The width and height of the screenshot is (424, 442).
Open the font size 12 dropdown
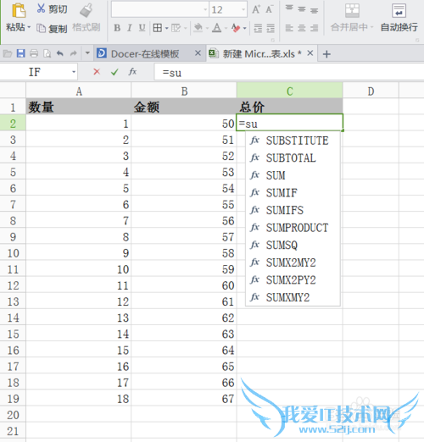pyautogui.click(x=243, y=9)
